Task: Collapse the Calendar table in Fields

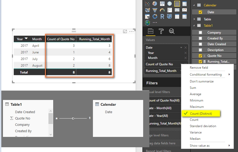Action: [x=194, y=5]
